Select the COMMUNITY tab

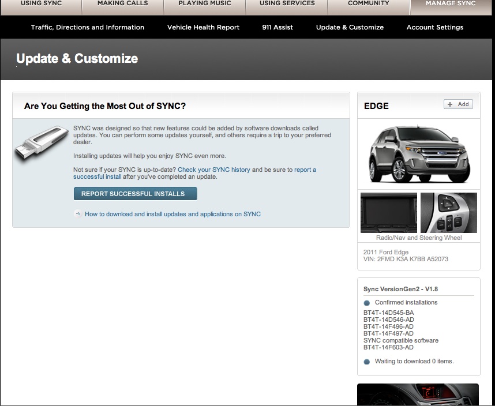tap(369, 7)
